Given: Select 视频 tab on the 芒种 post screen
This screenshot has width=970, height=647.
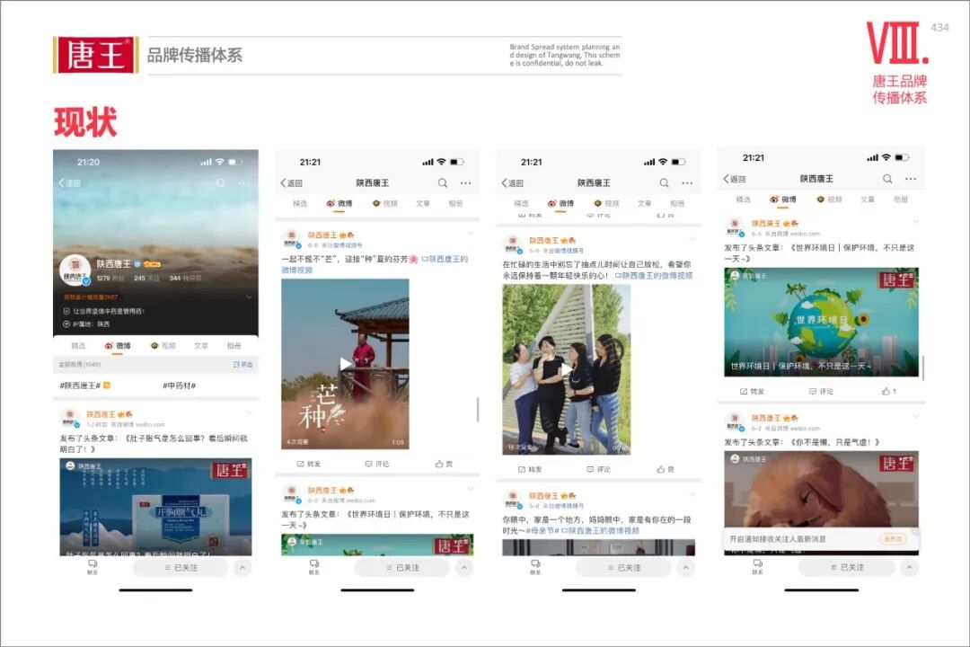Looking at the screenshot, I should (x=384, y=204).
